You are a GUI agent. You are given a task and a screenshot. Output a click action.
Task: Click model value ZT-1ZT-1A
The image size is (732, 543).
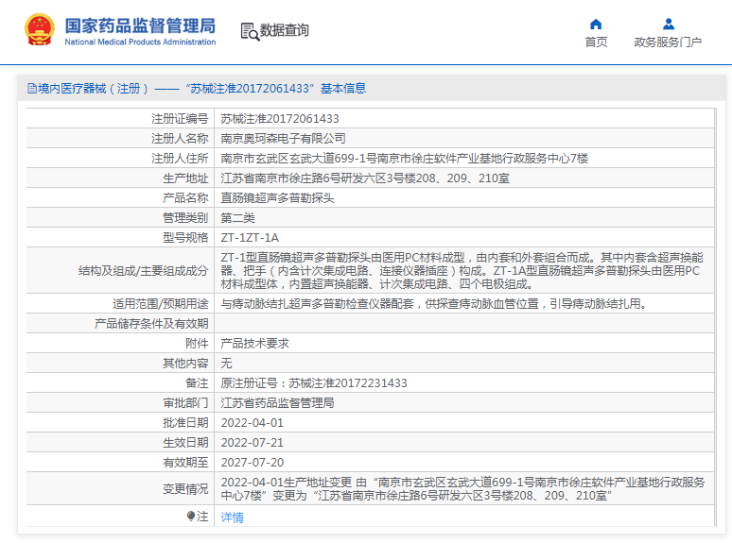[250, 238]
